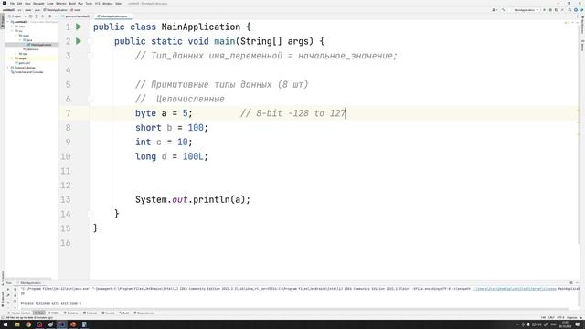The image size is (585, 329).
Task: Click the Stop icon in Run panel
Action: [8, 302]
